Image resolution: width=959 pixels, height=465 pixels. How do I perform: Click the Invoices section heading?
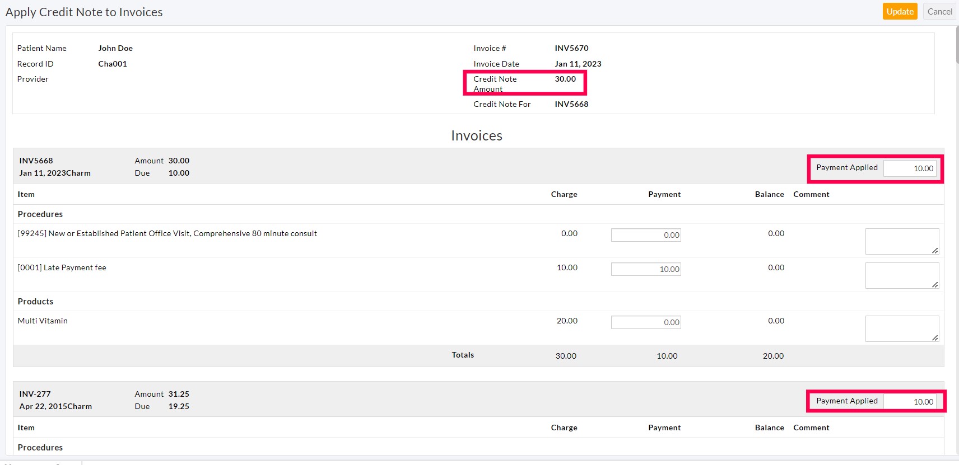[477, 135]
